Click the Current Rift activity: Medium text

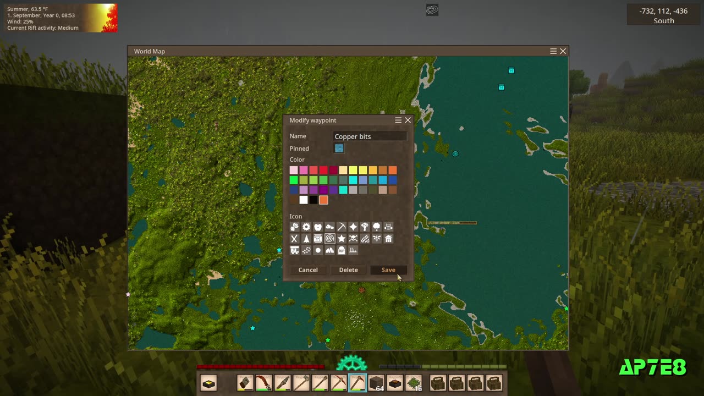point(43,28)
